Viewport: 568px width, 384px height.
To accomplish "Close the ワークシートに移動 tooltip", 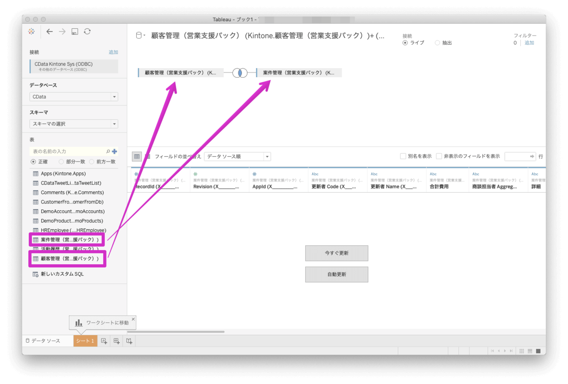I will pos(133,319).
